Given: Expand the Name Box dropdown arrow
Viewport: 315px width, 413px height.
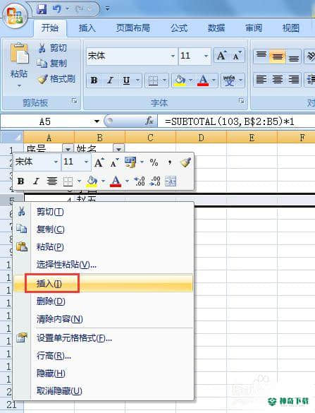Looking at the screenshot, I should [x=97, y=121].
